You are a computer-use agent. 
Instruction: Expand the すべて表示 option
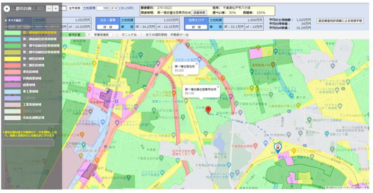tap(13, 20)
